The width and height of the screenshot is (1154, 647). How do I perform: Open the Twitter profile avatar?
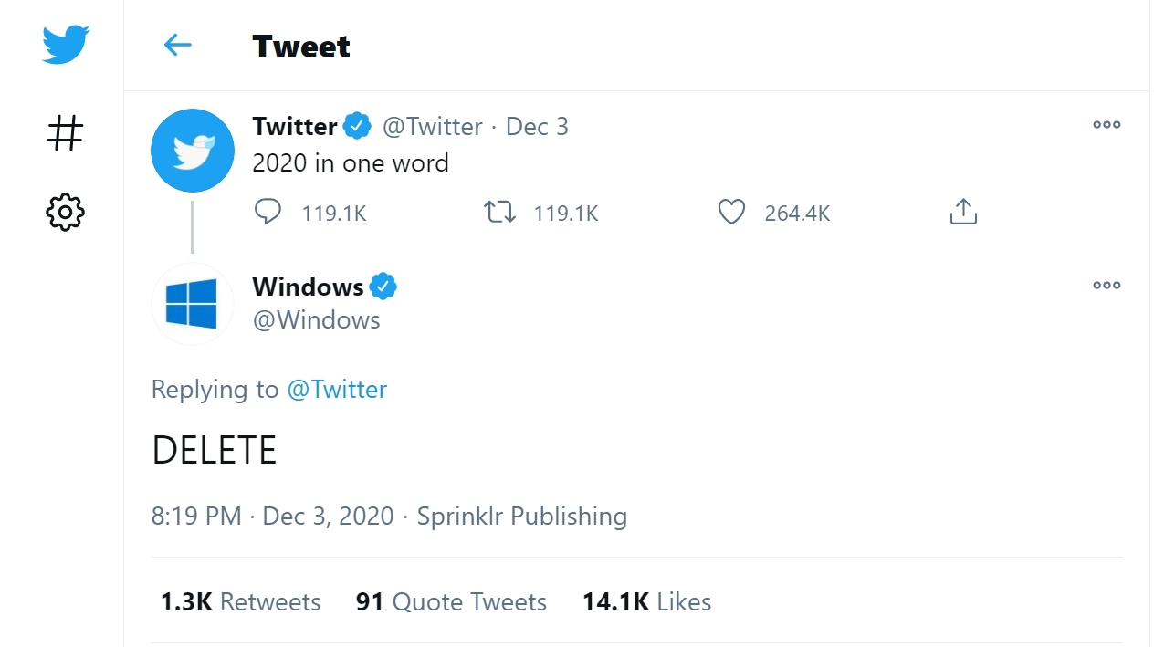(x=193, y=151)
